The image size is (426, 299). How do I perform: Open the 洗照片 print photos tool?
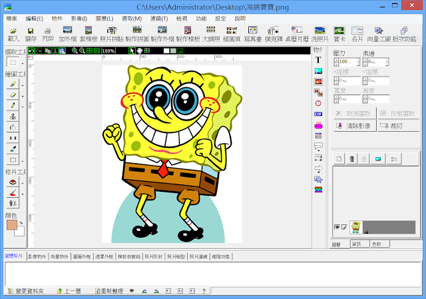pyautogui.click(x=319, y=35)
